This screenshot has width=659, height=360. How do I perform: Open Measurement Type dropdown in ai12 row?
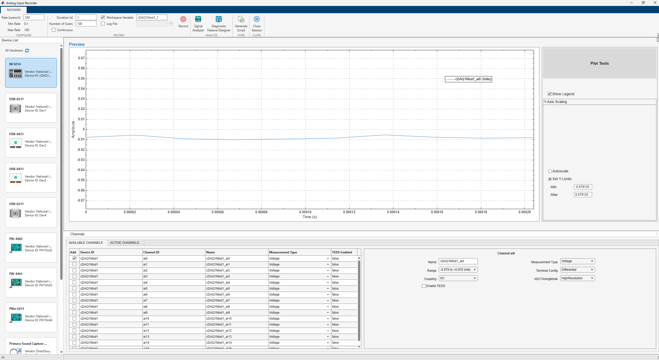click(x=328, y=331)
